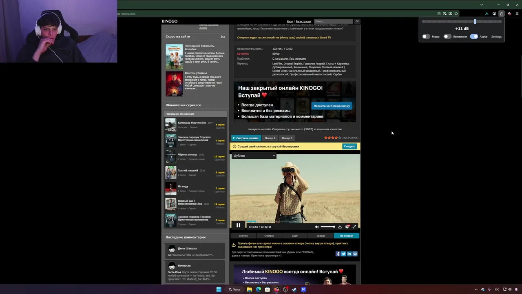Open the browser hamburger menu
The width and height of the screenshot is (522, 294).
point(517,13)
